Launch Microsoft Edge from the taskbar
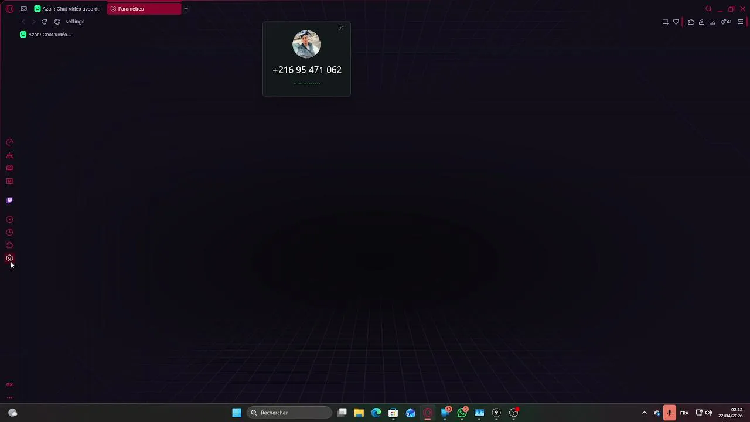The height and width of the screenshot is (422, 750). point(376,413)
